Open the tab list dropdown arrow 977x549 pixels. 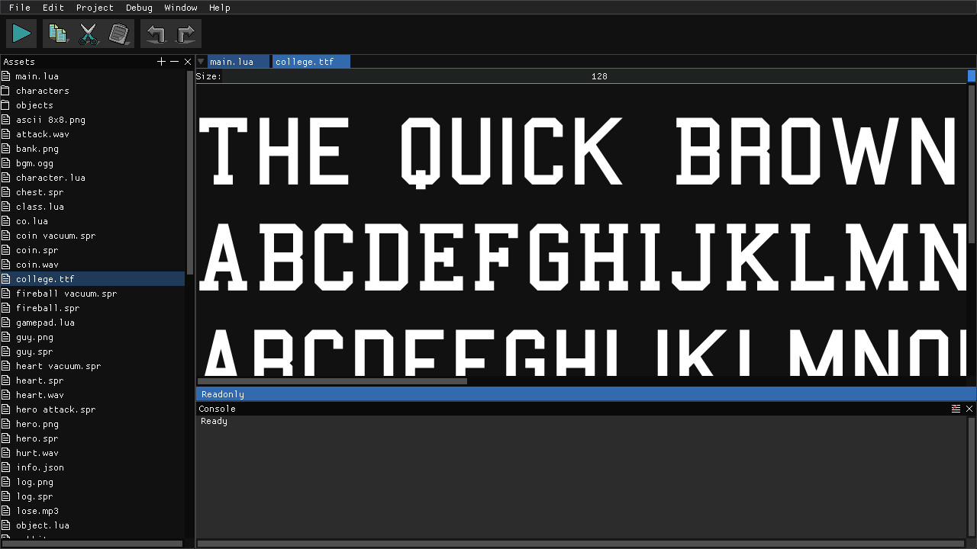coord(201,61)
